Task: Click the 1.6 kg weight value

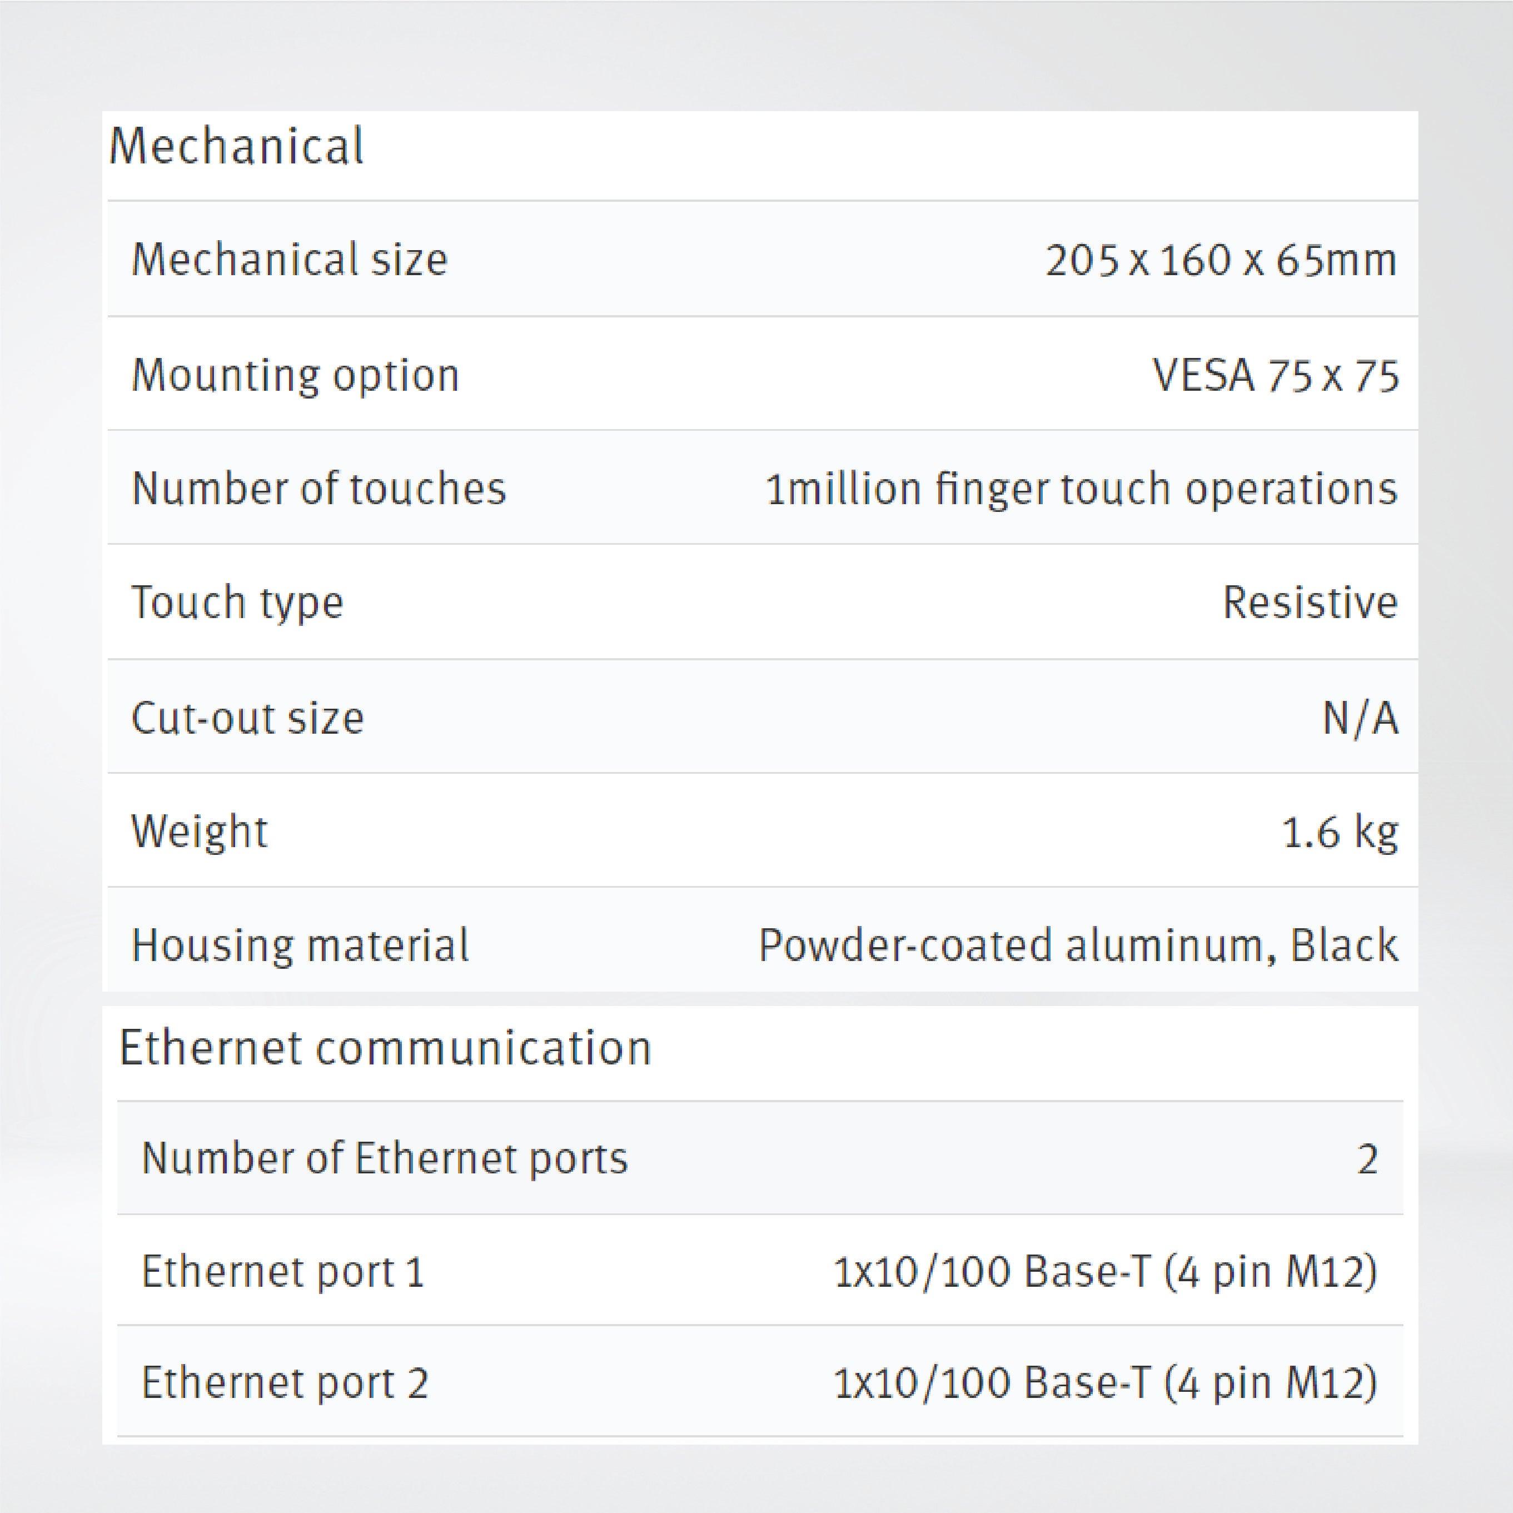Action: pos(1339,832)
